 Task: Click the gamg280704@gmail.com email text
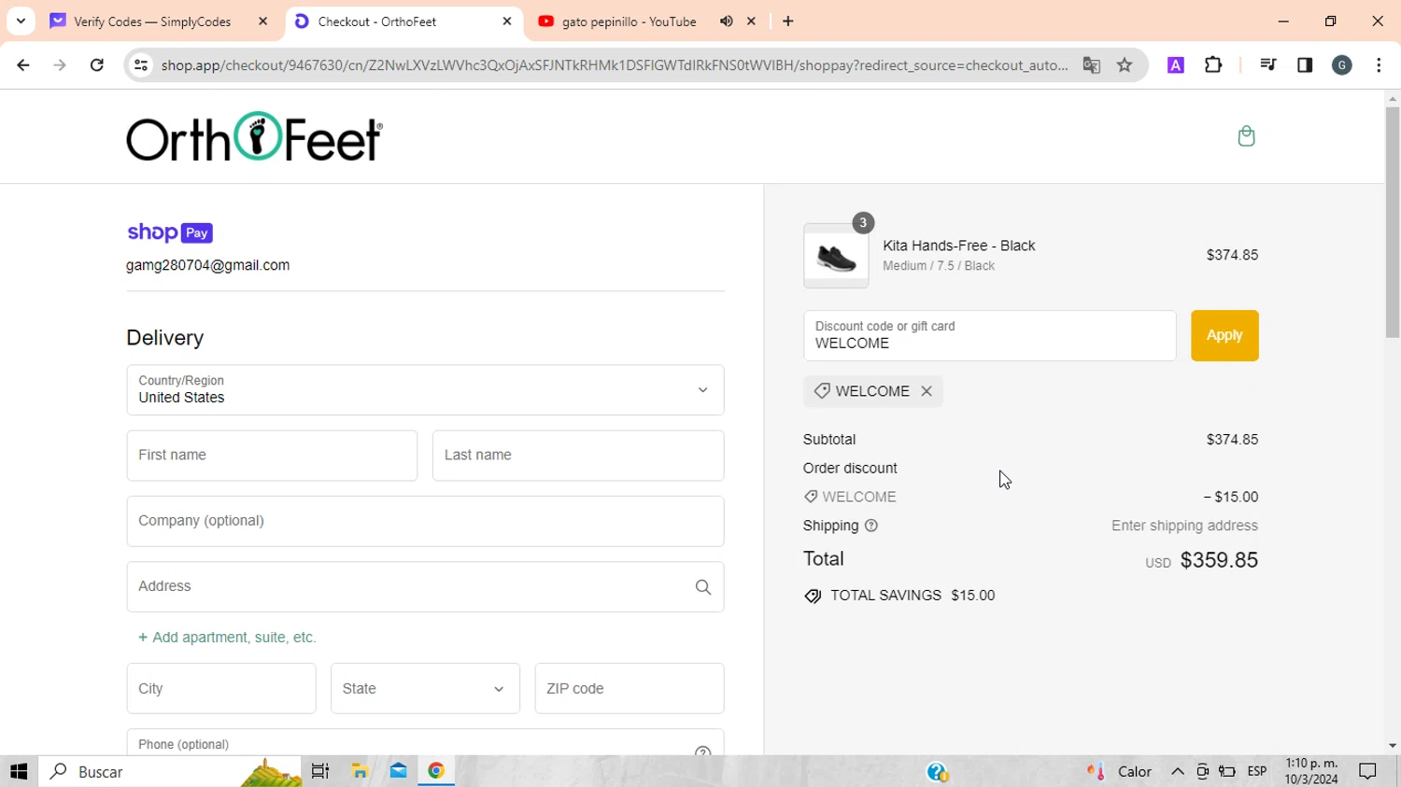click(208, 265)
